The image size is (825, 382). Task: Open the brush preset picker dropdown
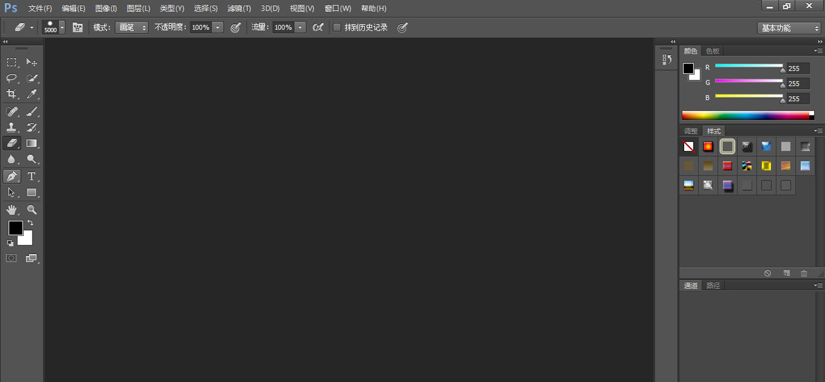pyautogui.click(x=62, y=27)
